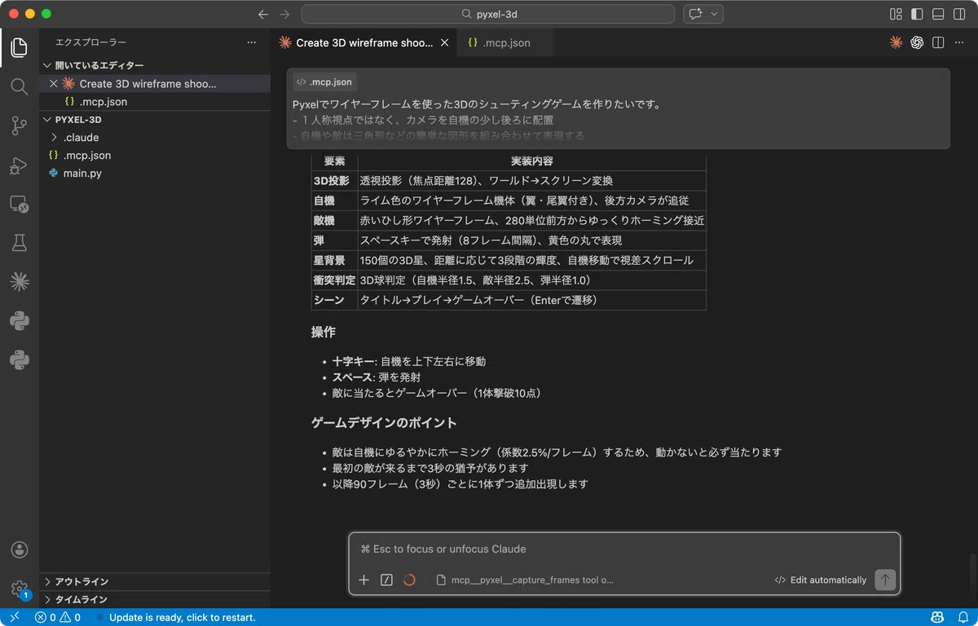Click the orange progress spinner indicator
Viewport: 978px width, 626px height.
coord(409,580)
